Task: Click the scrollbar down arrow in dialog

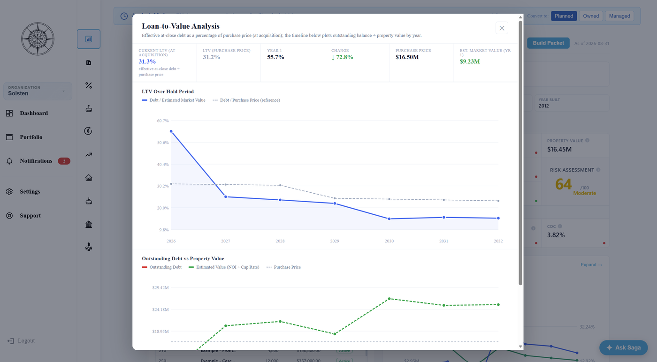Action: click(x=520, y=347)
